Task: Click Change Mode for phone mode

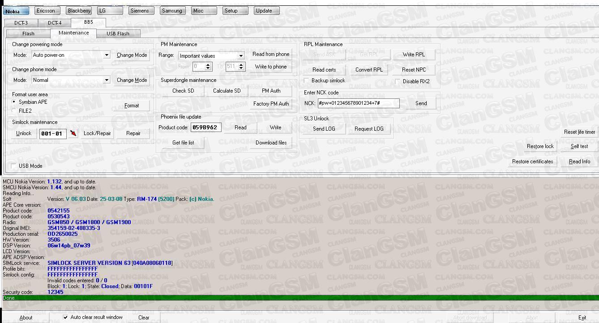Action: [132, 80]
